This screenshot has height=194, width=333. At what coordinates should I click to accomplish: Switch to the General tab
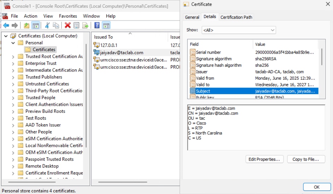point(192,17)
